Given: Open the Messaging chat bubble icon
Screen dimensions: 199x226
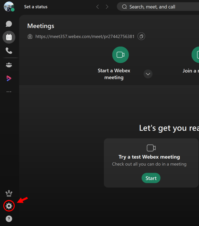Looking at the screenshot, I should tap(9, 24).
